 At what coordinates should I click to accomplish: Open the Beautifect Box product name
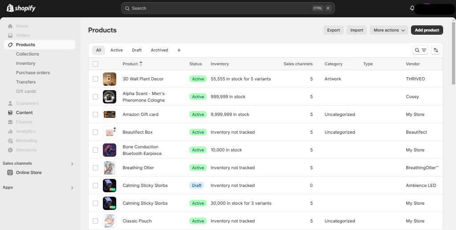pyautogui.click(x=138, y=132)
